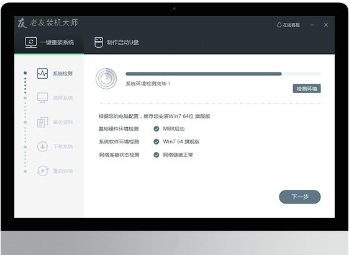Screen dimensions: 349x255
Task: Click the 在线客服 bell icon
Action: point(279,25)
